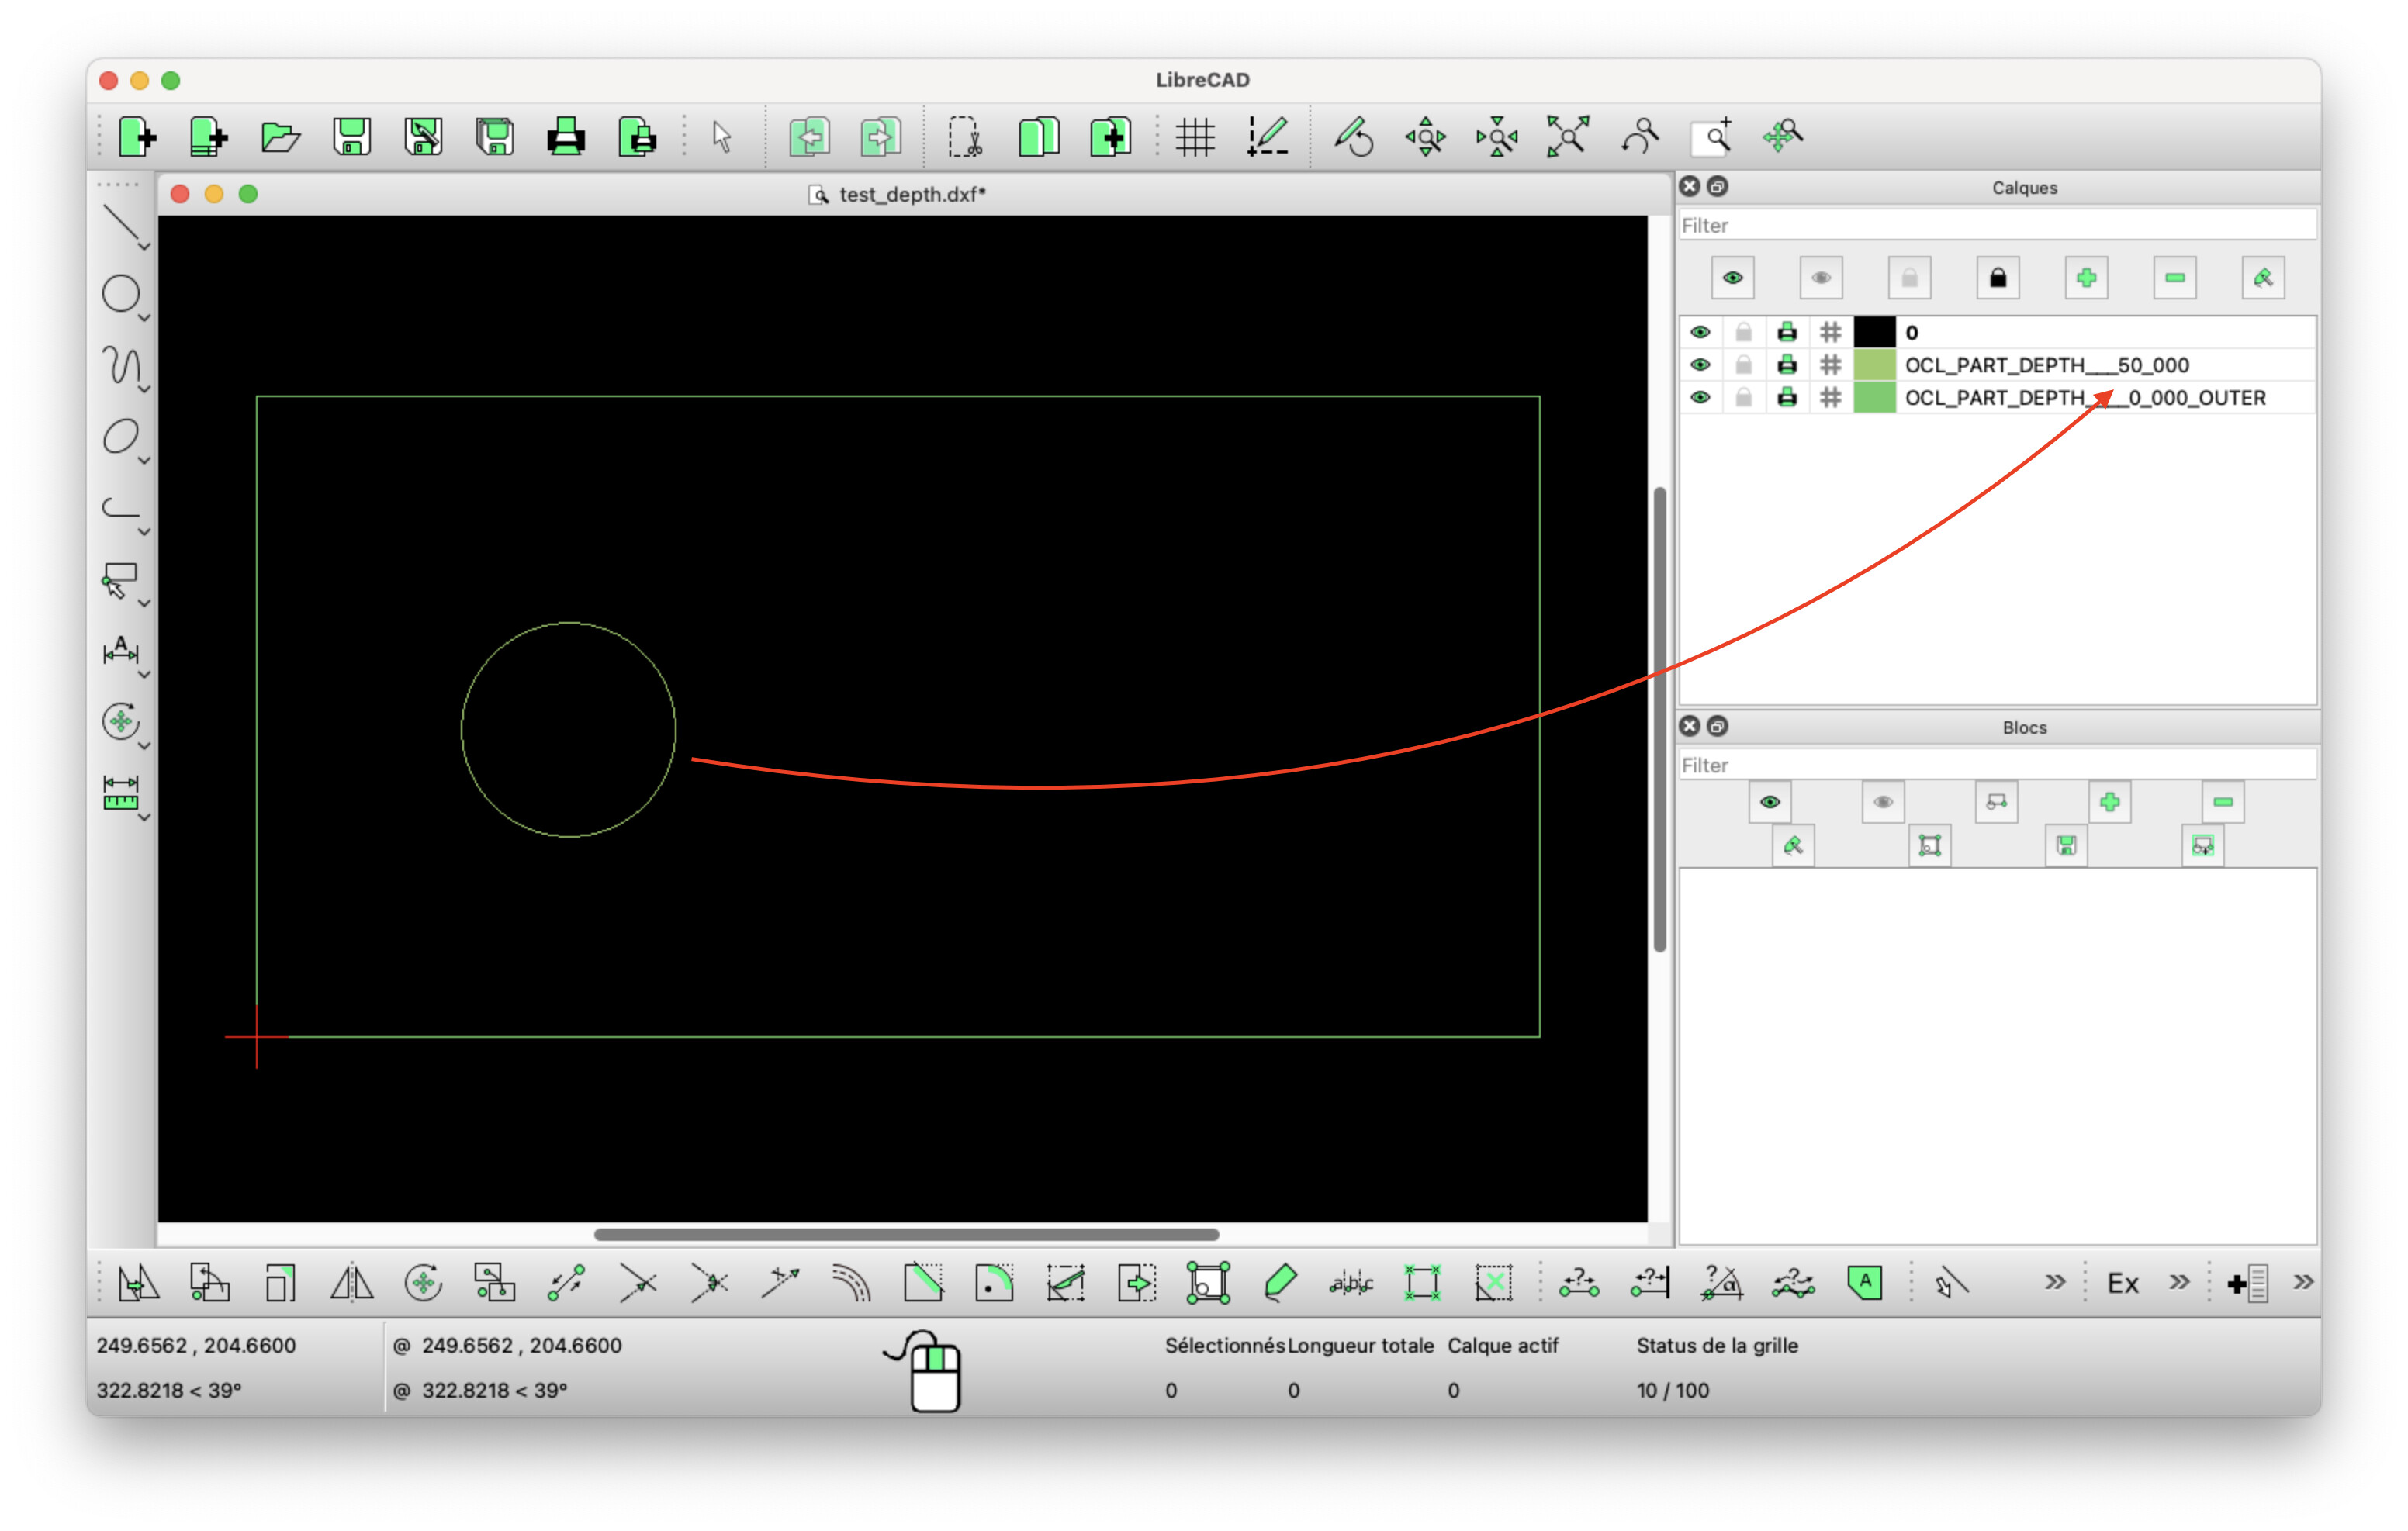Hide layer OCL_PART_DEPTH___50_000 via eye icon
The height and width of the screenshot is (1531, 2408).
coord(1700,365)
